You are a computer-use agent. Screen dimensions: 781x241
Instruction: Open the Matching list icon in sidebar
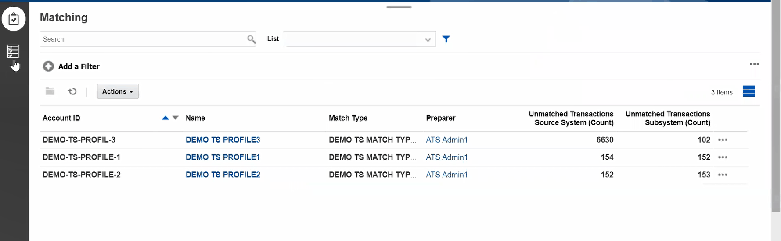click(x=13, y=51)
